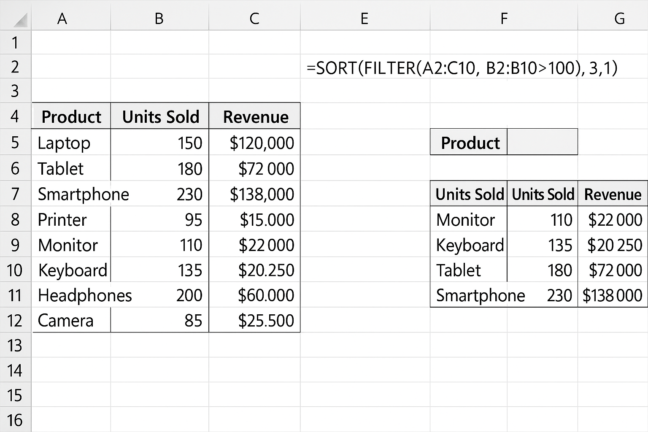Click the Revenue header in column C

coord(254,116)
